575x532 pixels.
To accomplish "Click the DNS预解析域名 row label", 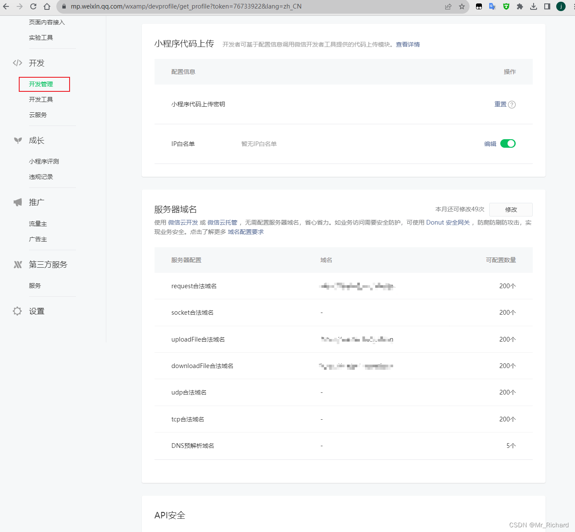I will tap(193, 446).
